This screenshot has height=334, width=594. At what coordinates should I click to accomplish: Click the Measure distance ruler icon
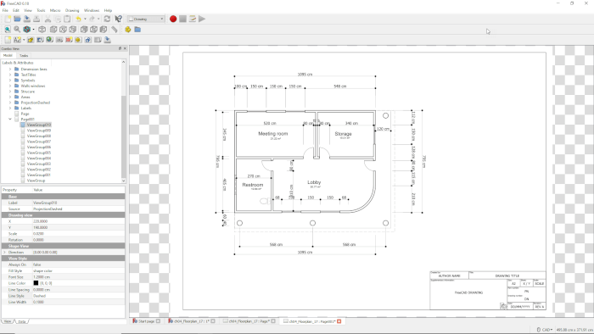(x=115, y=30)
